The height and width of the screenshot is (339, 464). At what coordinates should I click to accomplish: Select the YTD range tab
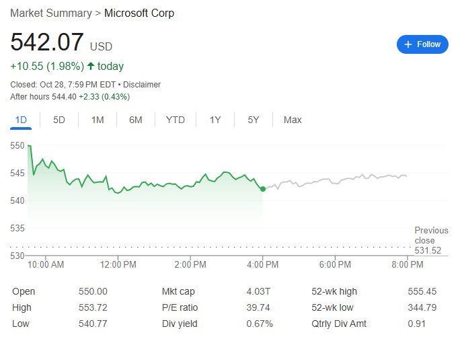[176, 120]
